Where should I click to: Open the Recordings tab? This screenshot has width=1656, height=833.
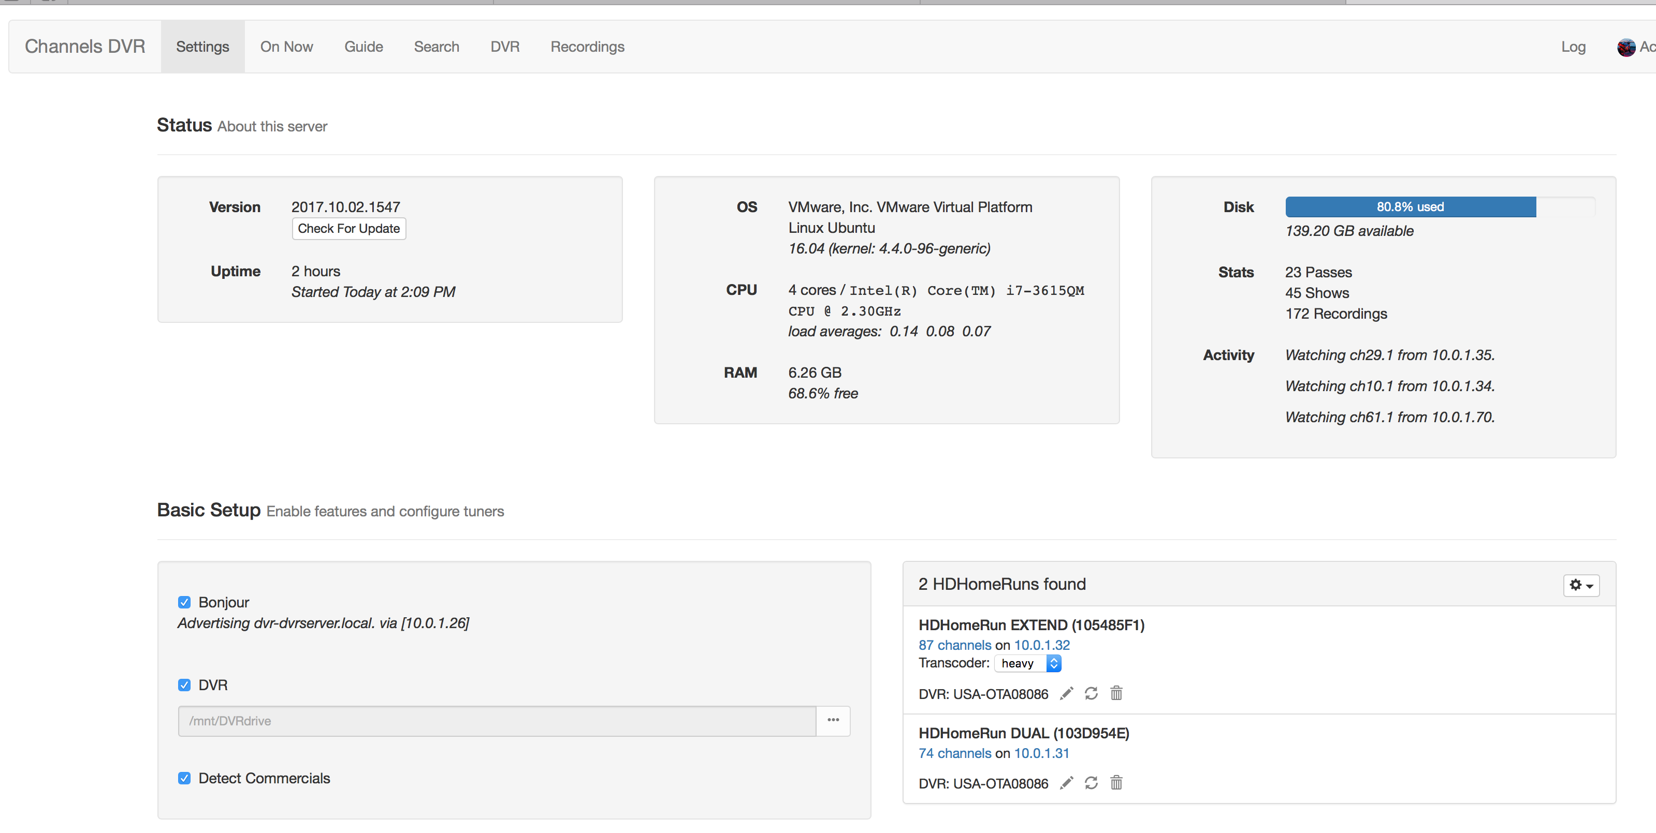[x=587, y=47]
